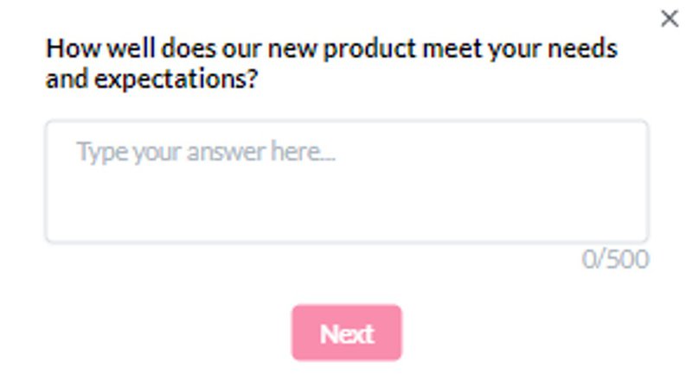
Task: Place cursor in the feedback textbox
Action: (346, 181)
